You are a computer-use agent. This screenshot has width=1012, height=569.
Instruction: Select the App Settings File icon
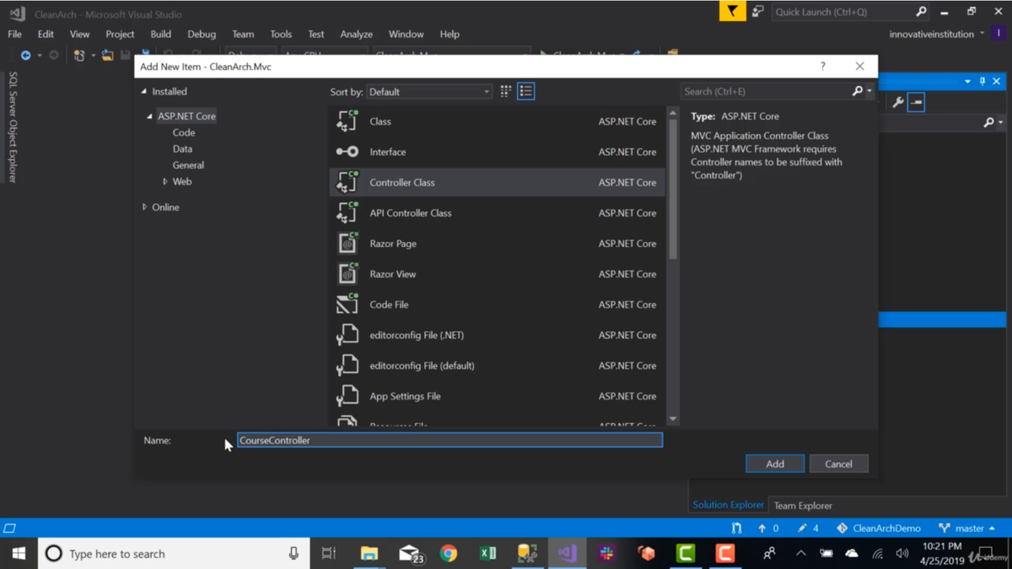pos(347,395)
